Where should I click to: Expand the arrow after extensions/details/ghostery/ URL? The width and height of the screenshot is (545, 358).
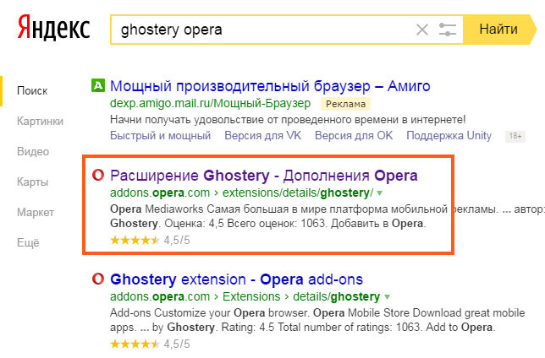pyautogui.click(x=380, y=193)
